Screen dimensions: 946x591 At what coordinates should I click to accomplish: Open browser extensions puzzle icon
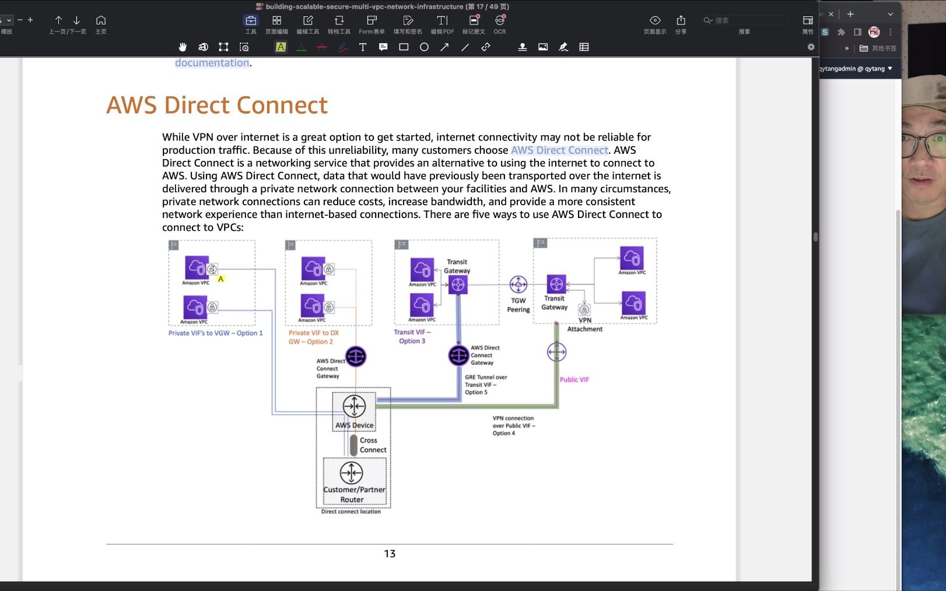[x=841, y=32]
